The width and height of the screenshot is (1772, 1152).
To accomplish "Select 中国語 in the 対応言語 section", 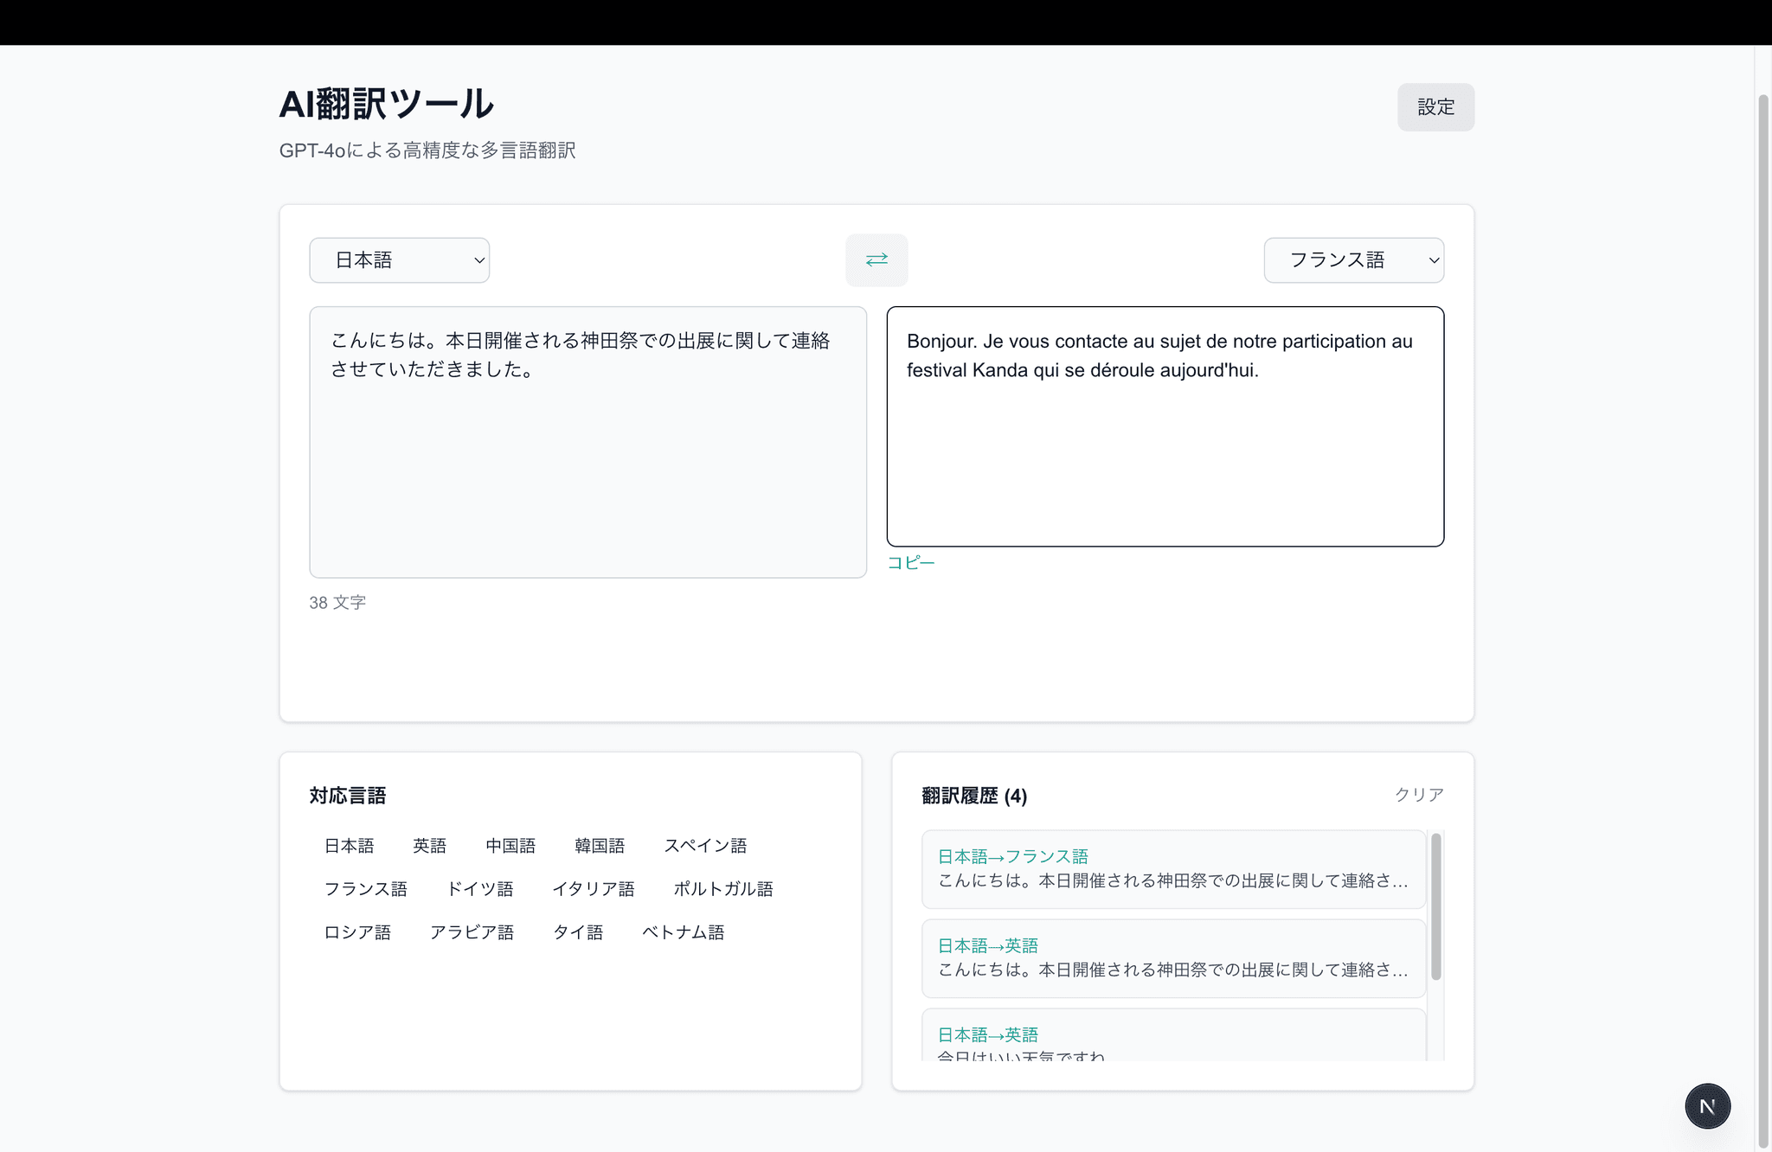I will (x=510, y=846).
